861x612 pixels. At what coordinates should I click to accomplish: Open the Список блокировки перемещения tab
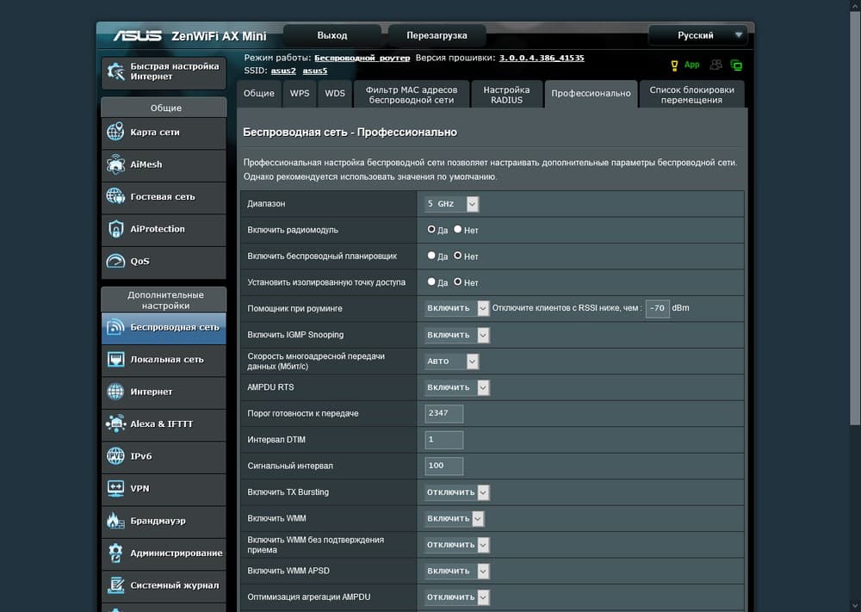(x=691, y=94)
